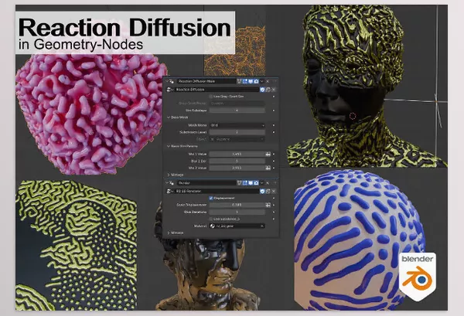This screenshot has width=464, height=316.
Task: Click animate dot beside Mix 1 Value
Action: click(274, 154)
